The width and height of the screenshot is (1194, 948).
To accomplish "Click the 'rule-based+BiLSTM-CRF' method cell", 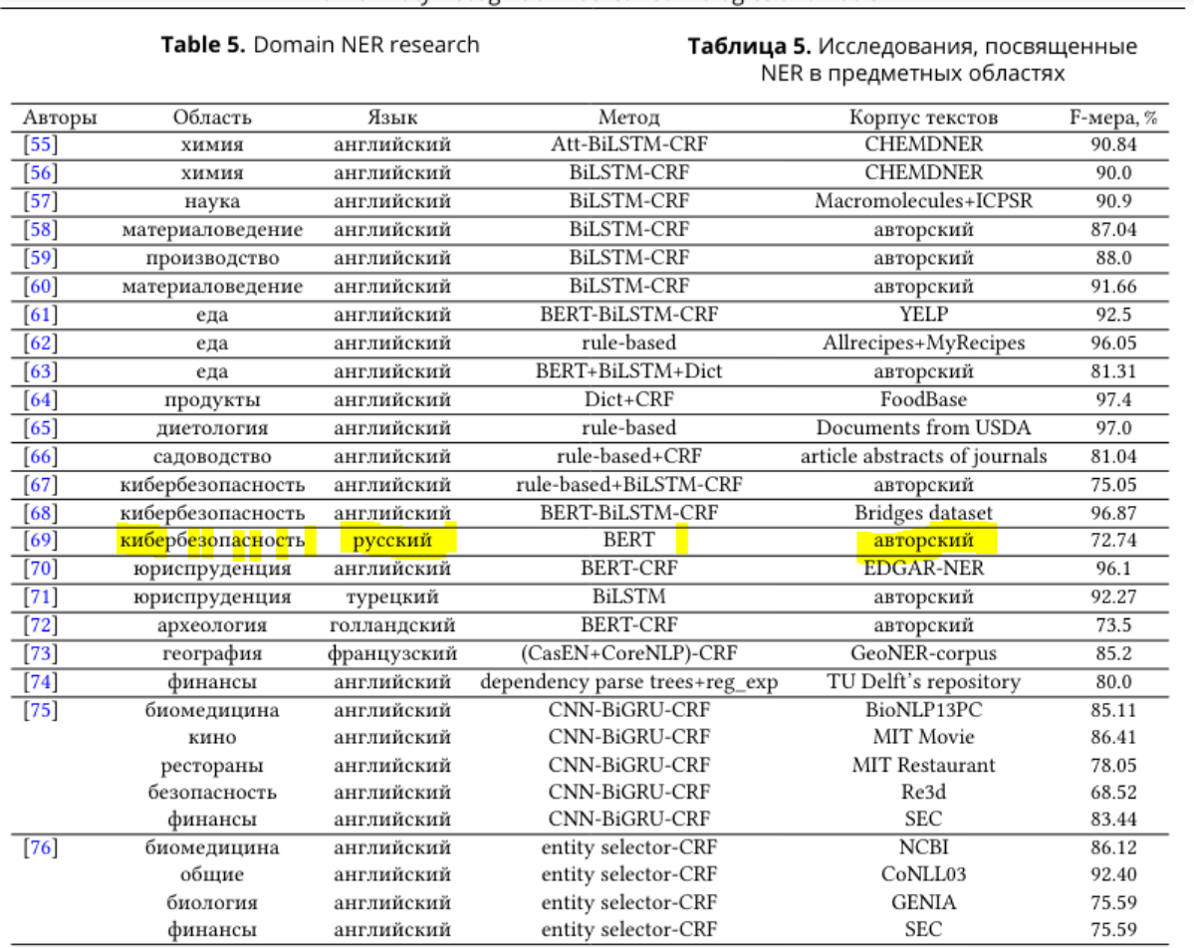I will pos(629,484).
